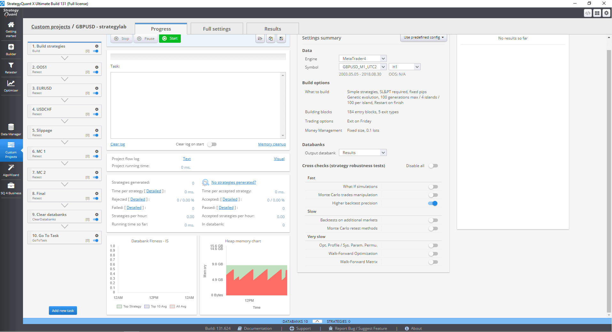Viewport: 612px width, 332px height.
Task: Open settings gear for MC 1 task
Action: 96,151
